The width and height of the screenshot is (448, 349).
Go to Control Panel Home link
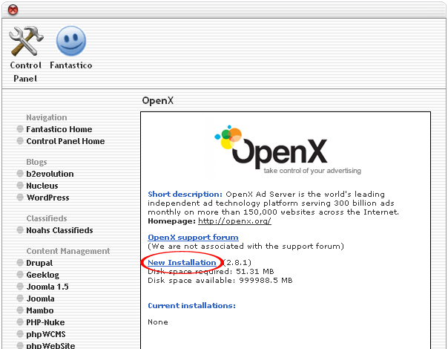[x=65, y=141]
